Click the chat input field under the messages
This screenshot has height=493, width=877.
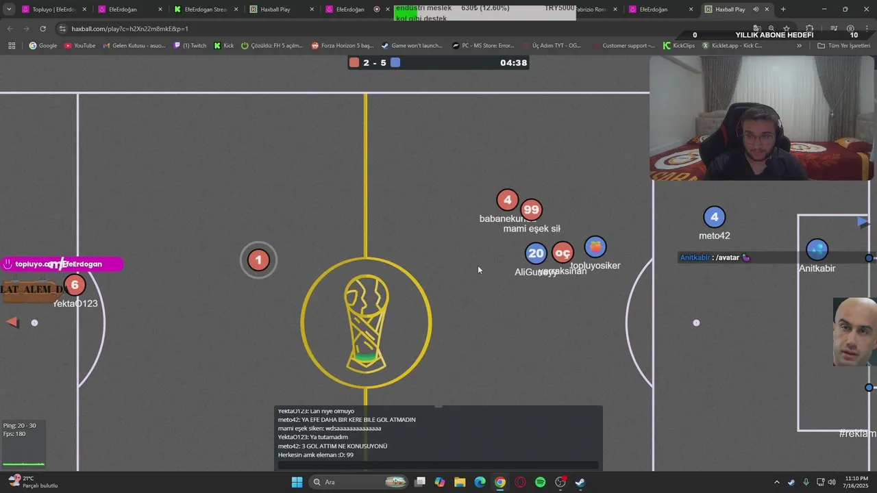pyautogui.click(x=438, y=466)
